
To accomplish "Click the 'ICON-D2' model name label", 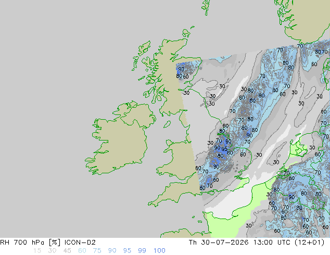I will tap(80, 243).
